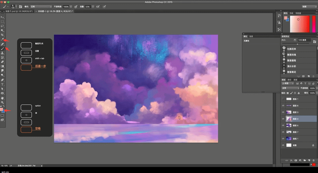Click the delete layer trash icon
The image size is (318, 173).
314,160
